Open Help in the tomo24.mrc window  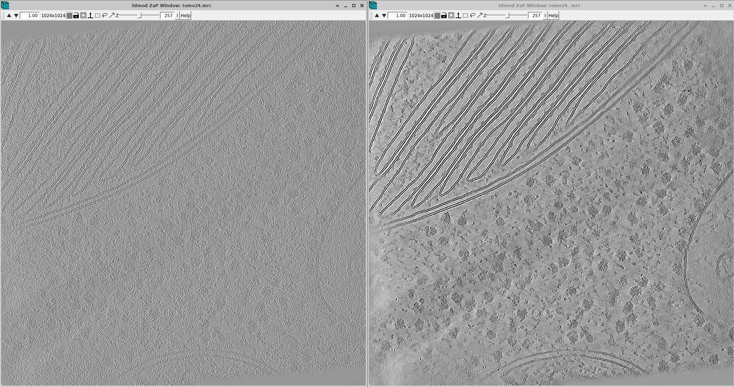point(185,15)
